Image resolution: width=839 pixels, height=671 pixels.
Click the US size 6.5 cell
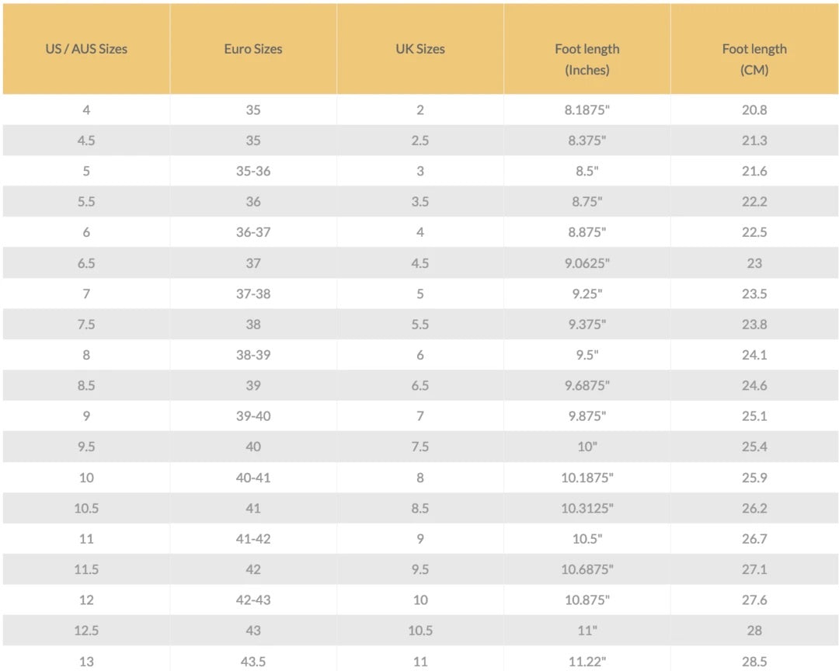click(86, 263)
